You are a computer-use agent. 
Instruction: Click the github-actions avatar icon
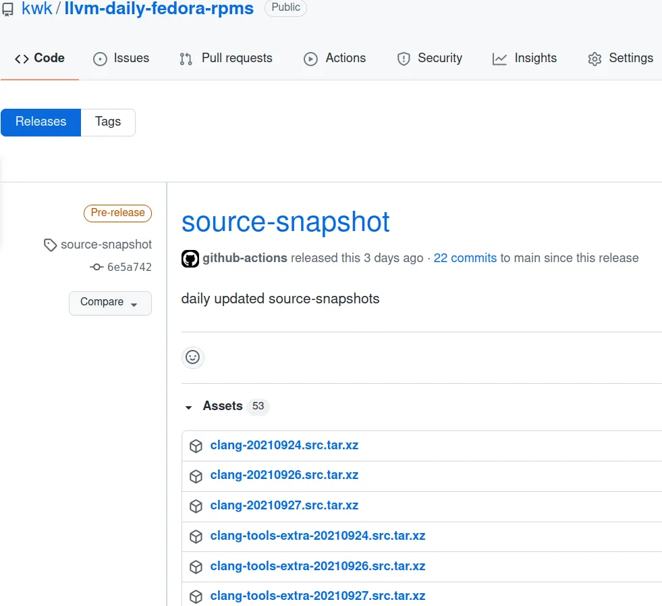190,258
